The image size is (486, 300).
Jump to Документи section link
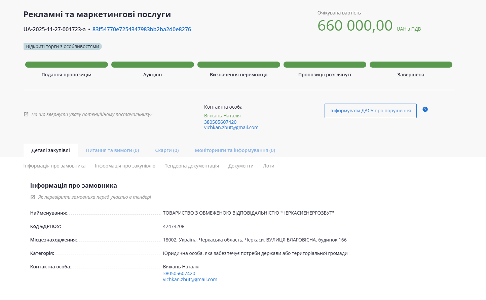(x=241, y=166)
